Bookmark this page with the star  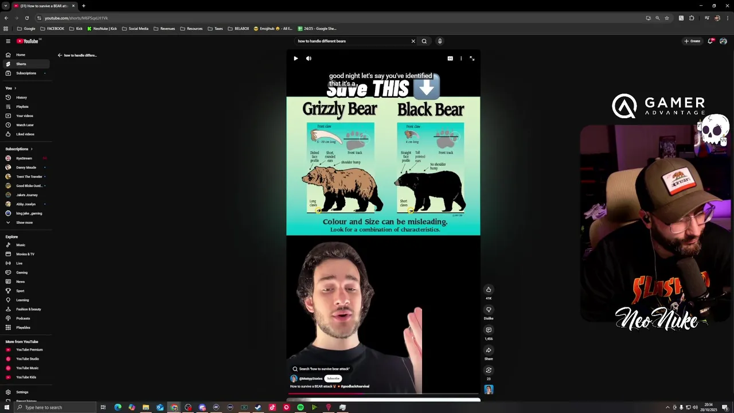pyautogui.click(x=667, y=18)
